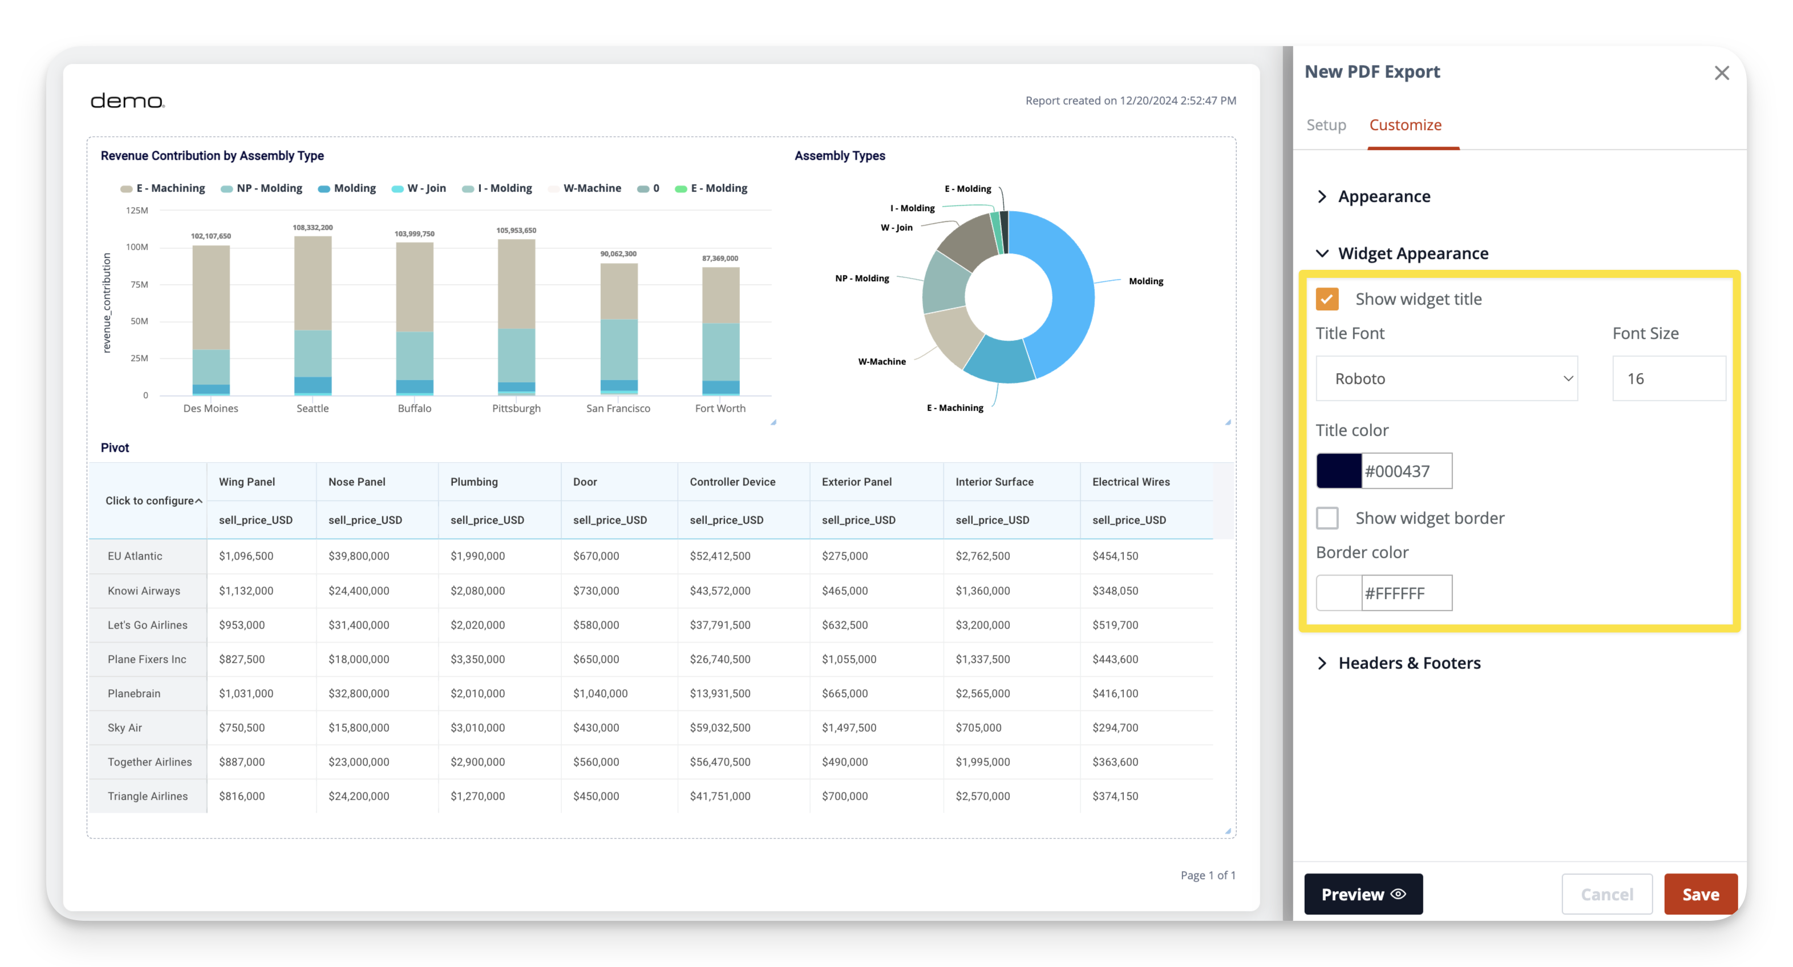The width and height of the screenshot is (1793, 967).
Task: Select the Customize tab
Action: [x=1405, y=124]
